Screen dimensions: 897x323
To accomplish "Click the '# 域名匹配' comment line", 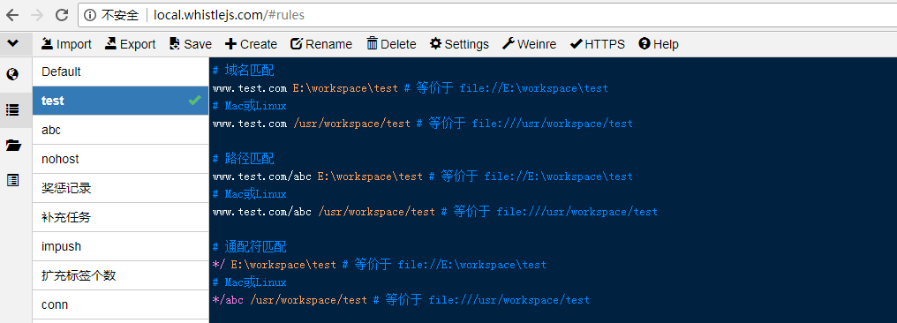I will pyautogui.click(x=243, y=71).
